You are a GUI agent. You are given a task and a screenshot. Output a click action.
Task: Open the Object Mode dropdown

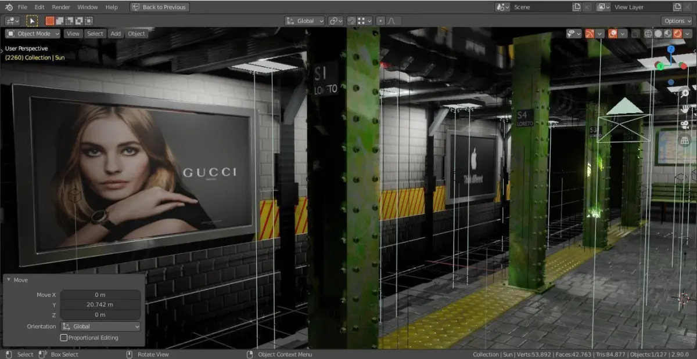[x=33, y=34]
